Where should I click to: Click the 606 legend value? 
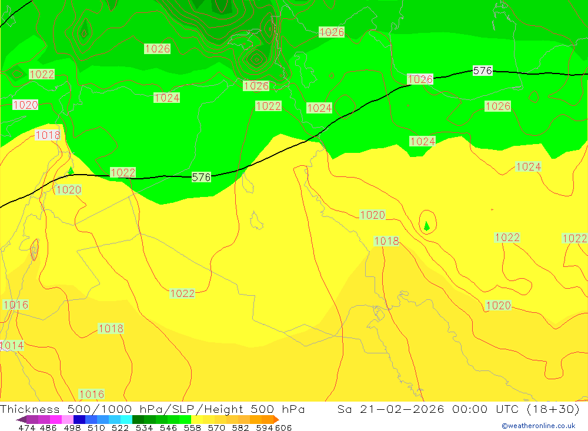coord(283,427)
